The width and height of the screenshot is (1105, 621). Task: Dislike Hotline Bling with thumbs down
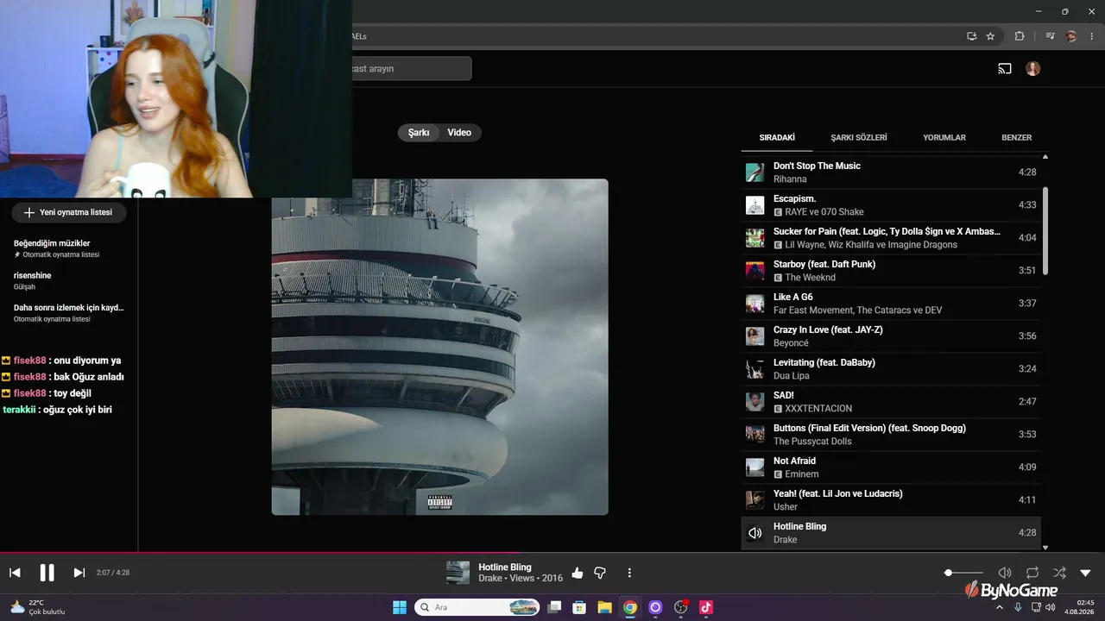point(600,573)
